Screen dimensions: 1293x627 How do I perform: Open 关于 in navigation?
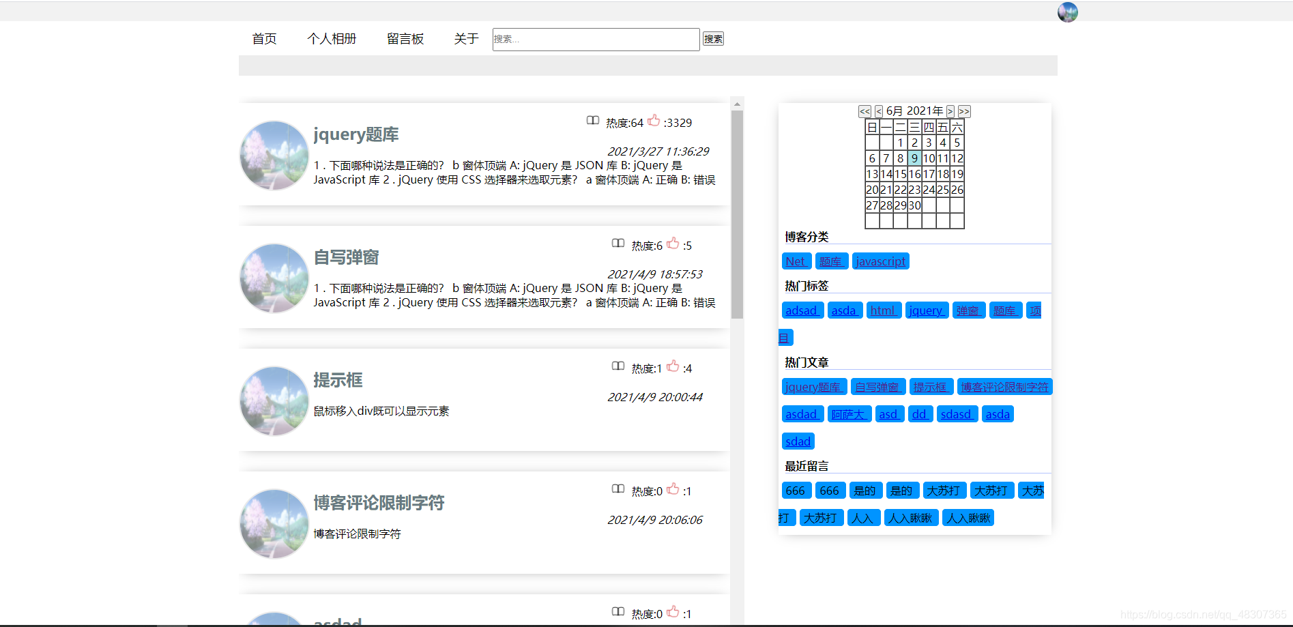click(x=466, y=39)
